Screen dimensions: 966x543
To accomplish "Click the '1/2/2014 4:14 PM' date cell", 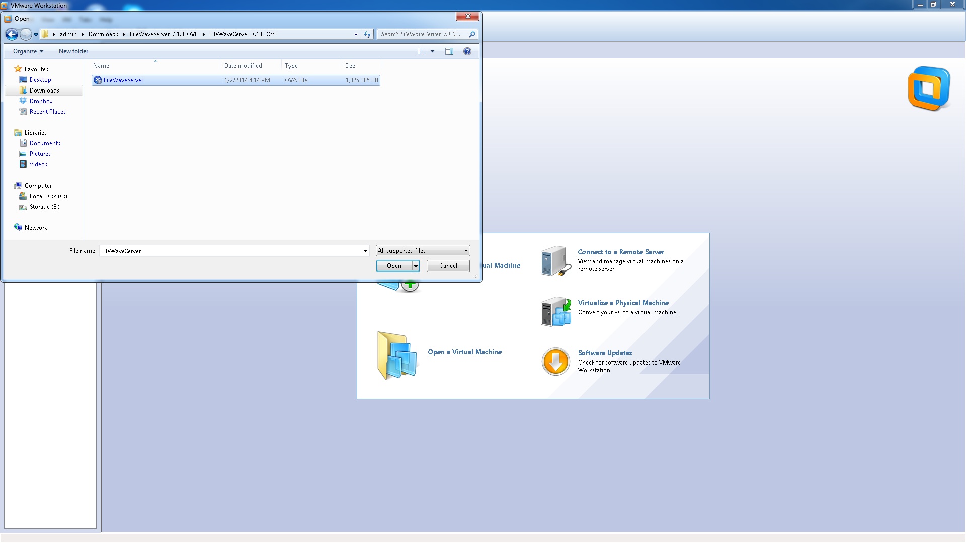I will (247, 80).
